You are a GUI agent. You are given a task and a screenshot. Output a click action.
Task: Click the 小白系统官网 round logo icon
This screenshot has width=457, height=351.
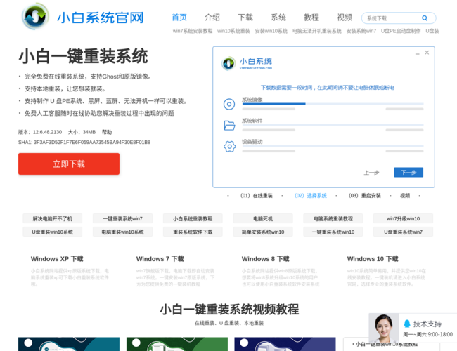[35, 16]
